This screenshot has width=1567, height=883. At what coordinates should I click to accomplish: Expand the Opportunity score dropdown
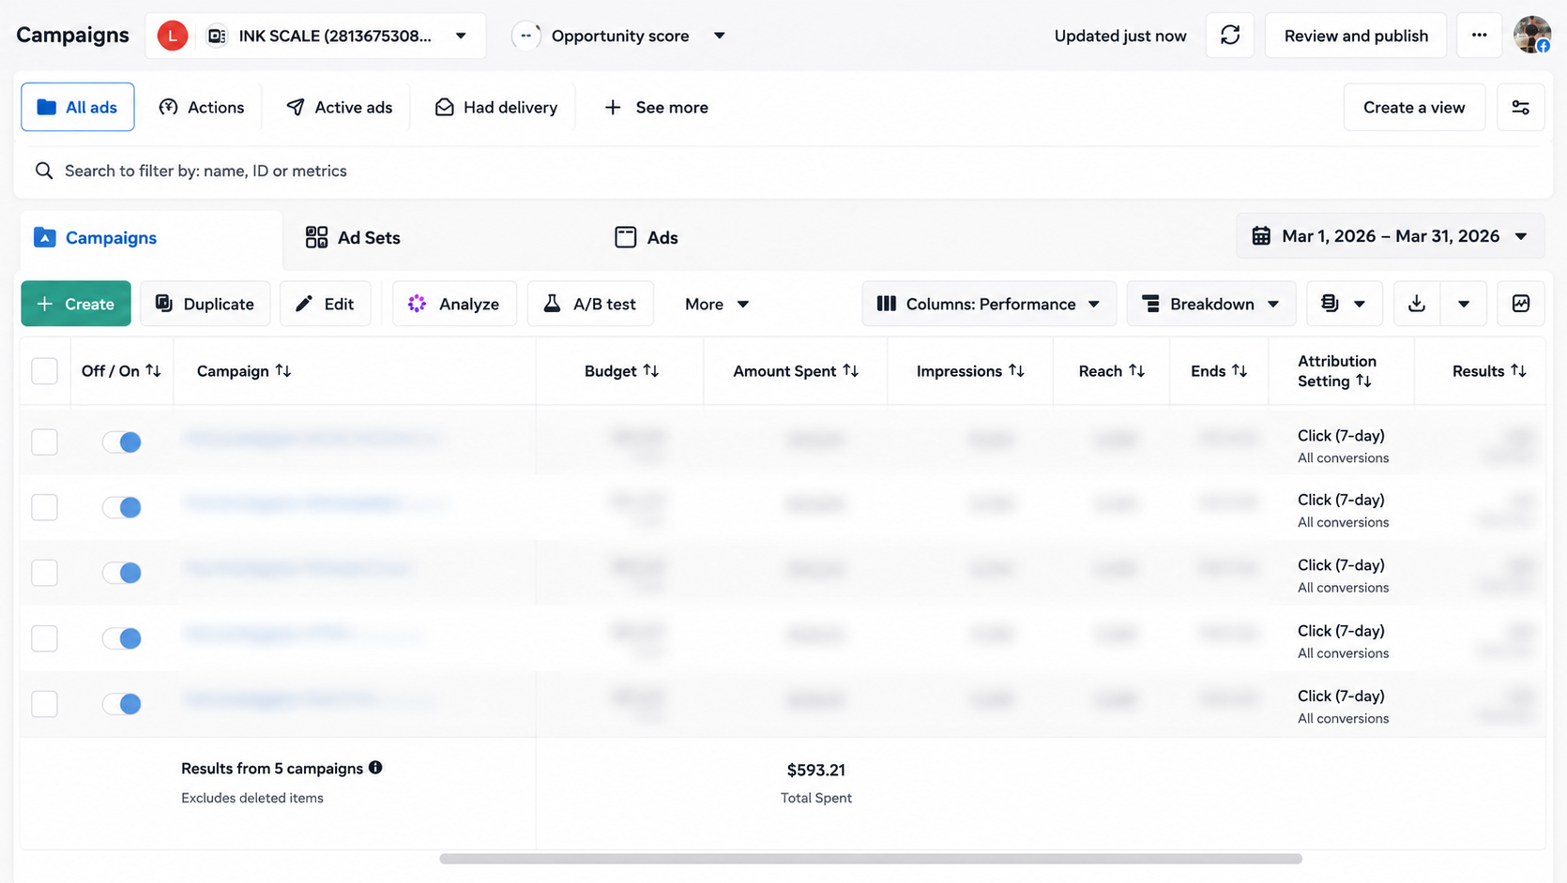pos(719,36)
